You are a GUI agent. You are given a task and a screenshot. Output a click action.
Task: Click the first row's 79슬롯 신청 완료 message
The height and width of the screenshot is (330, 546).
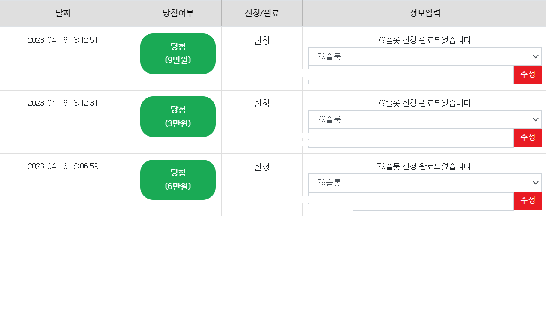coord(424,40)
